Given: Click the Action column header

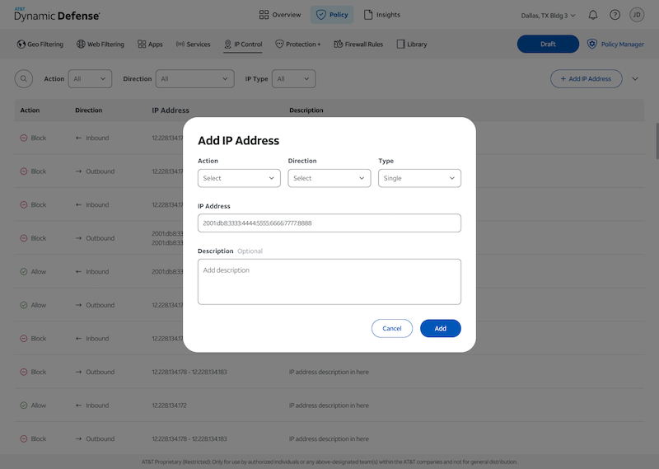Looking at the screenshot, I should tap(30, 110).
